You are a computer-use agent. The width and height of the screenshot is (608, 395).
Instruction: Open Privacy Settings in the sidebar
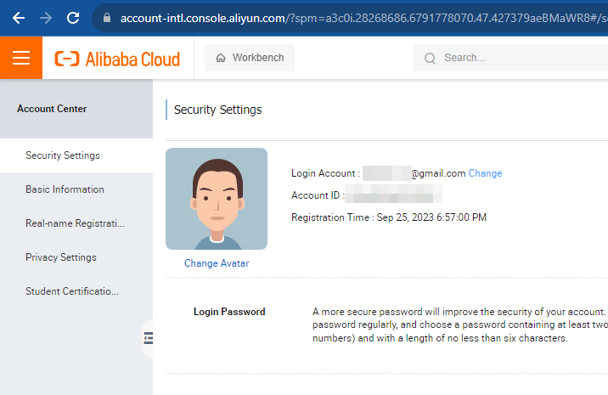tap(61, 257)
